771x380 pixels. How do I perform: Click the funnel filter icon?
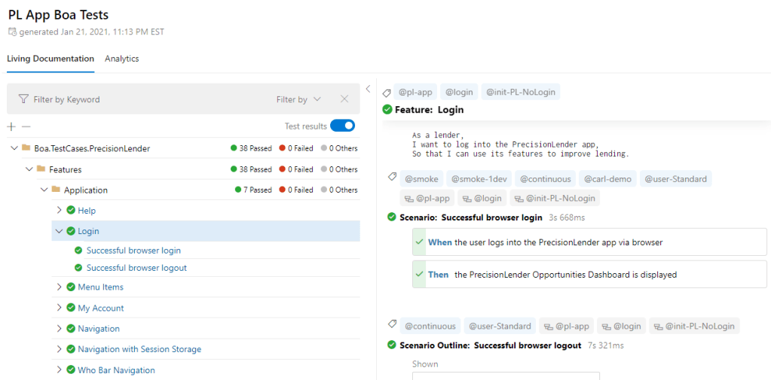coord(23,99)
